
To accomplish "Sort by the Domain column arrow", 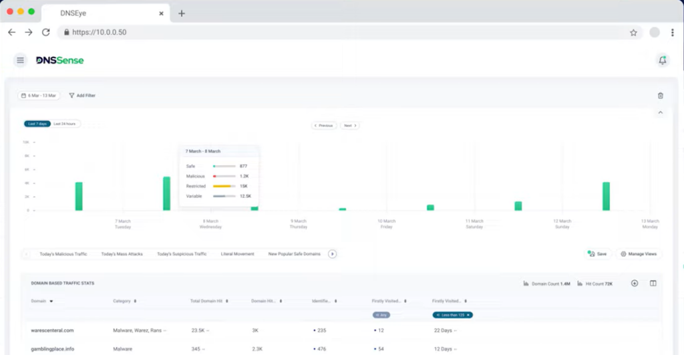I will 51,302.
